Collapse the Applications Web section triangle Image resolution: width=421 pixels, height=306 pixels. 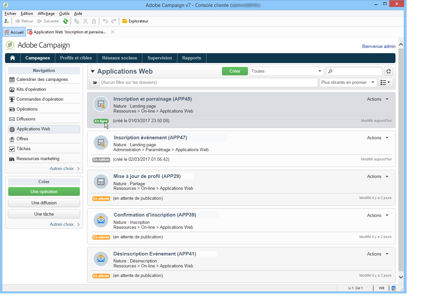[x=93, y=71]
